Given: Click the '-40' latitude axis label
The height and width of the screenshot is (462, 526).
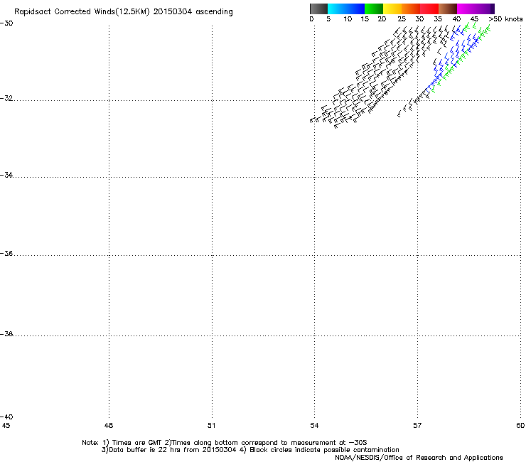Looking at the screenshot, I should [x=6, y=417].
